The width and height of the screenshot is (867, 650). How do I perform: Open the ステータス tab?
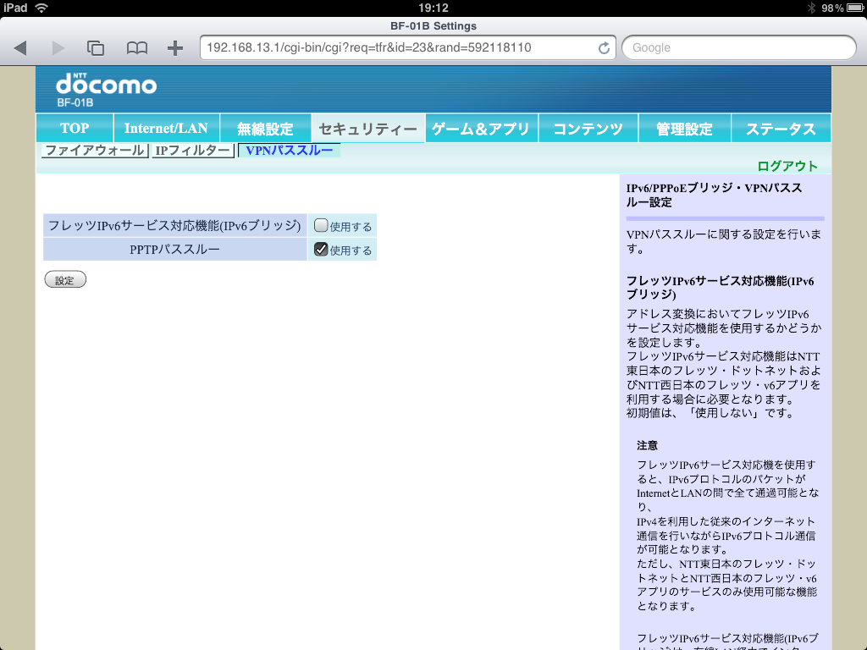(x=781, y=129)
